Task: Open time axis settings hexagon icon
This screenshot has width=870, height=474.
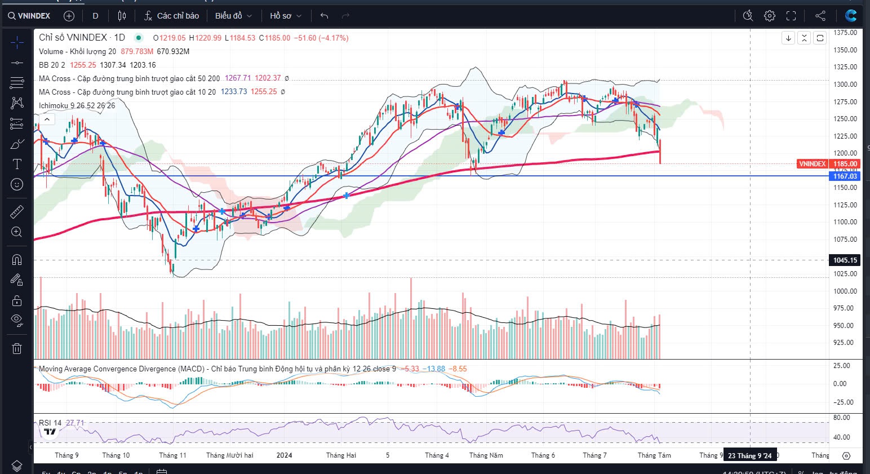Action: click(x=846, y=455)
